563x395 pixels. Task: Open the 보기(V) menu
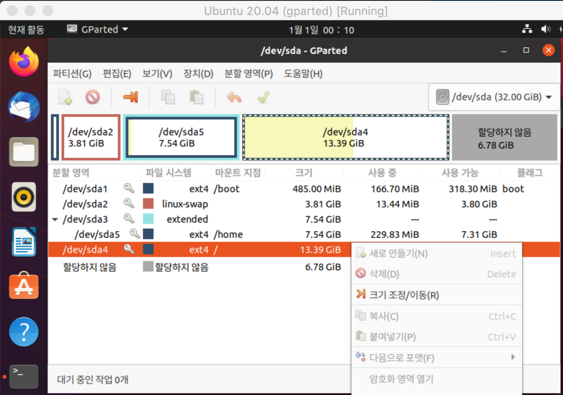click(158, 74)
